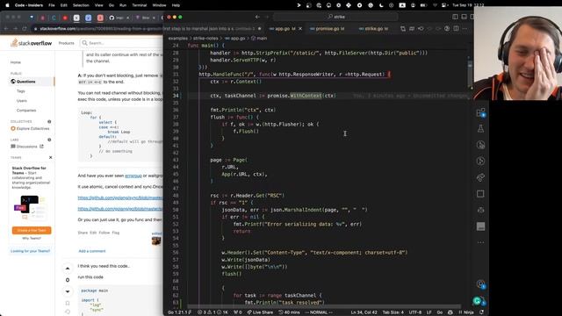Open the Terminal menu

click(x=140, y=5)
